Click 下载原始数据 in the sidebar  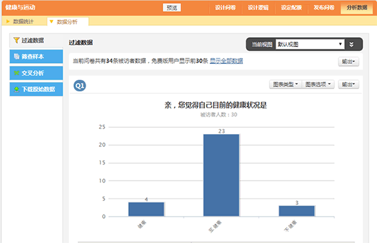[x=36, y=89]
